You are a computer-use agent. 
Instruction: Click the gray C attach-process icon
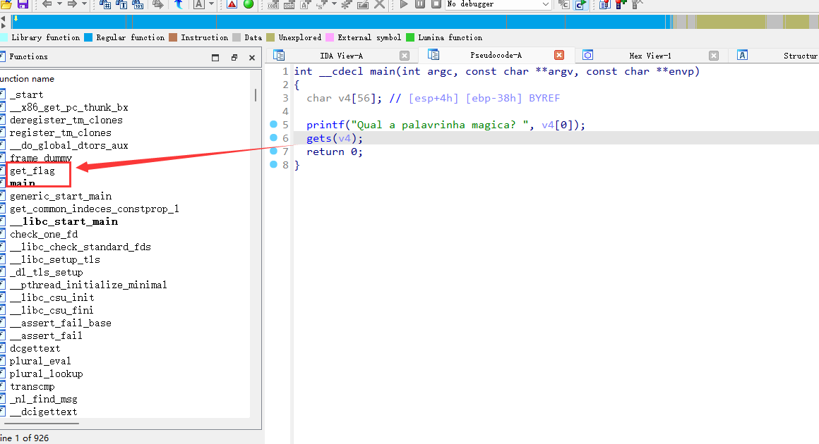coord(563,4)
